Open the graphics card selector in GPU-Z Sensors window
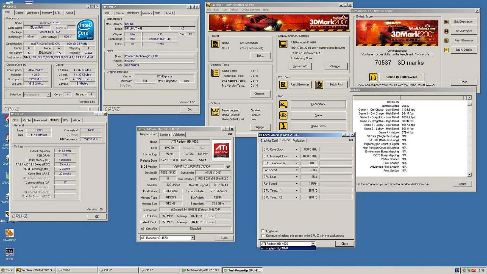 (313, 244)
